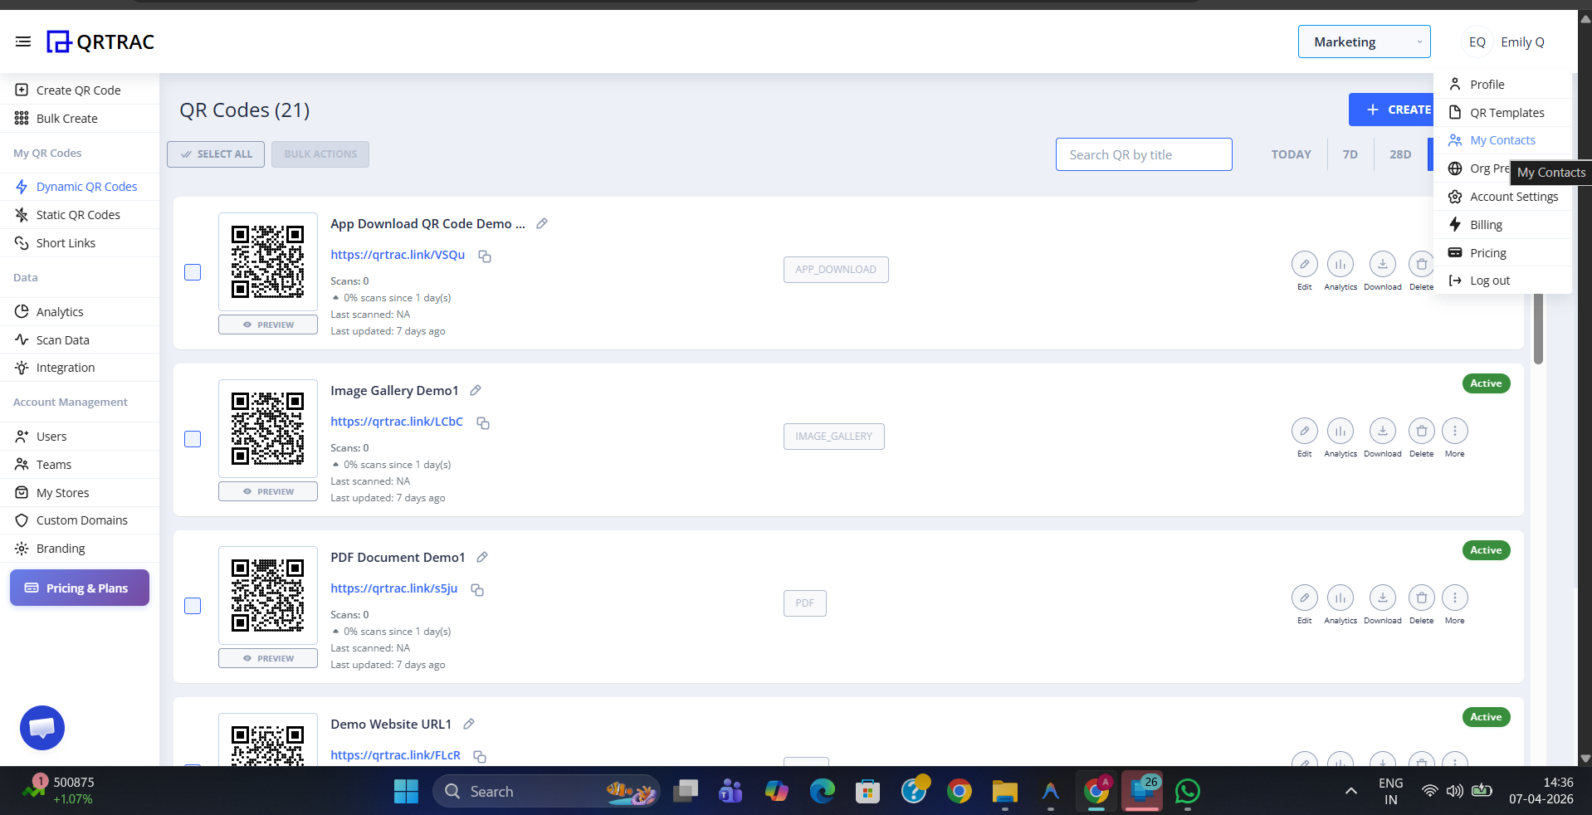This screenshot has height=815, width=1592.
Task: Select the Branding sidebar option
Action: click(61, 548)
